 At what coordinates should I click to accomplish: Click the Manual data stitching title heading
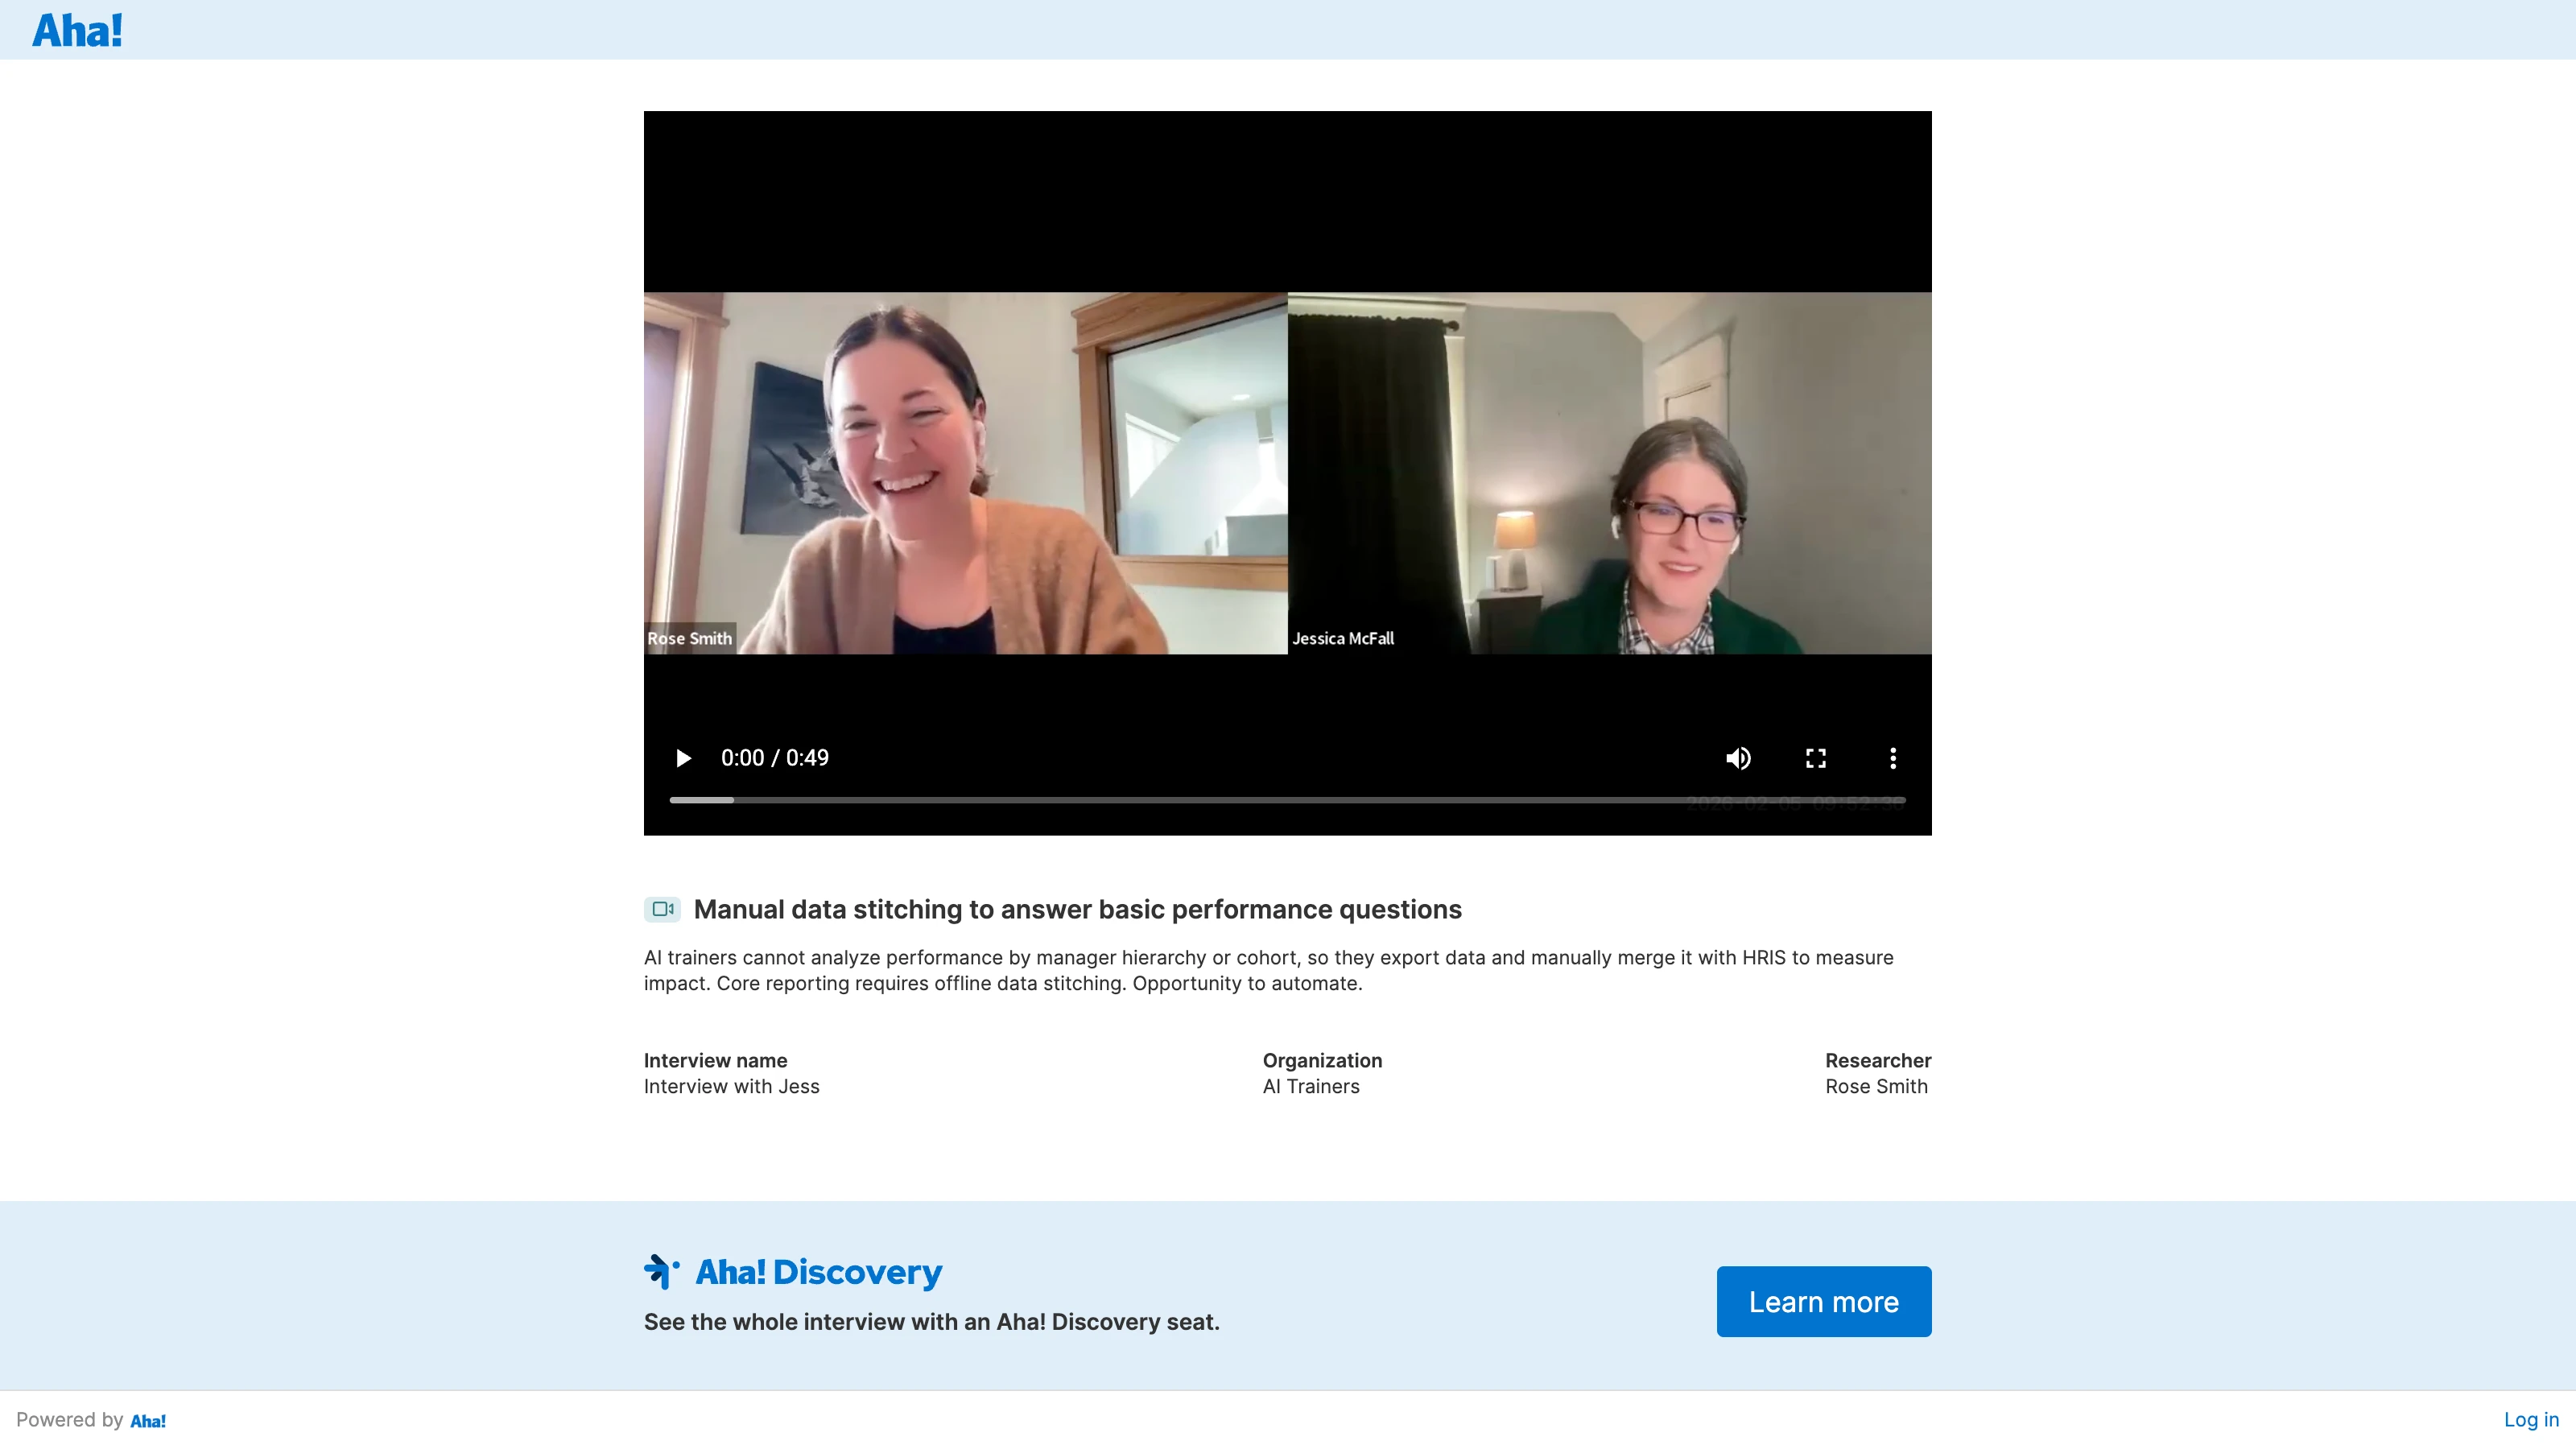[1077, 909]
